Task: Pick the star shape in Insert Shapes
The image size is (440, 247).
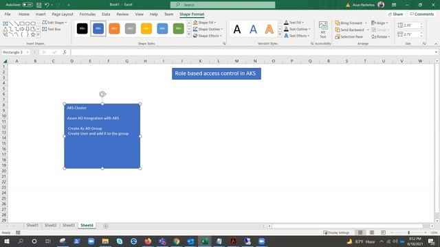Action: [x=33, y=34]
